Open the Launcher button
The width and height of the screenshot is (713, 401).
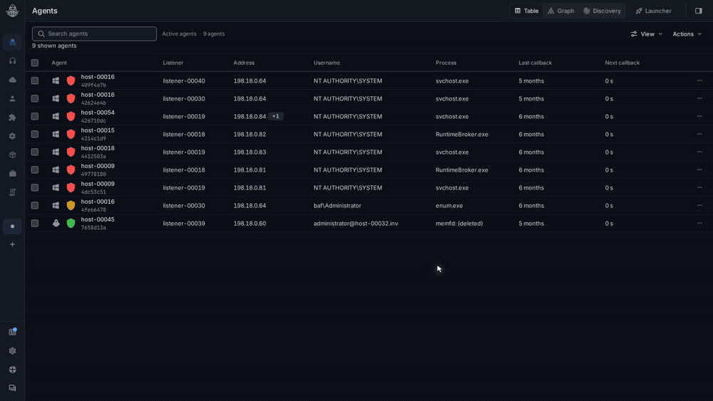[653, 11]
